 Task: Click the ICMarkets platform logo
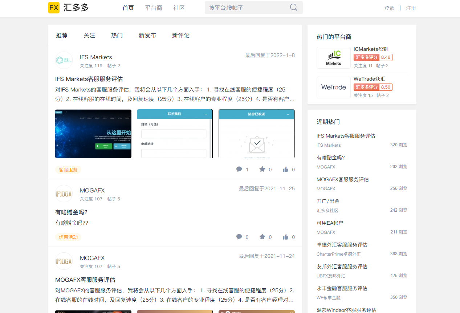(333, 58)
